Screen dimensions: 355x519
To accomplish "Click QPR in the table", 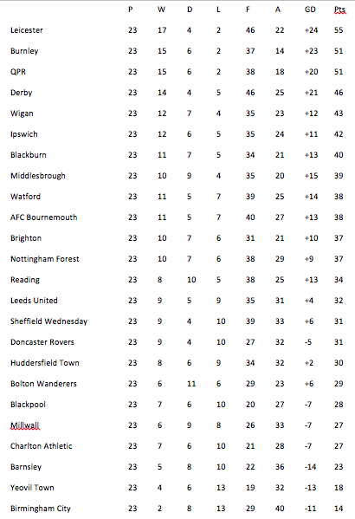I will pyautogui.click(x=18, y=72).
